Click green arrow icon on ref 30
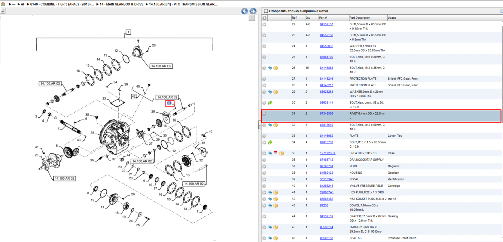The height and width of the screenshot is (242, 503). [x=270, y=103]
